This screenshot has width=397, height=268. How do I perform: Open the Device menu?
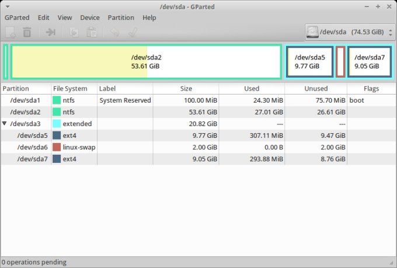[x=90, y=18]
